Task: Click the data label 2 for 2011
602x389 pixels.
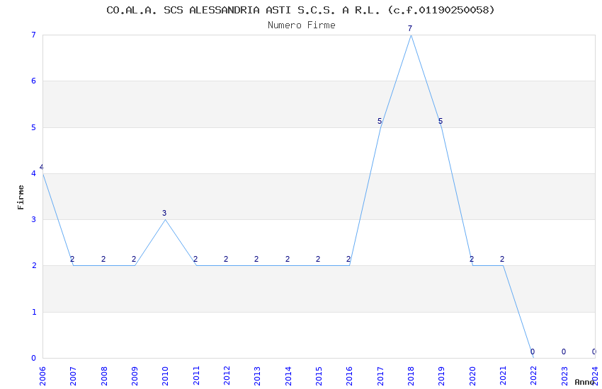Action: click(x=195, y=259)
